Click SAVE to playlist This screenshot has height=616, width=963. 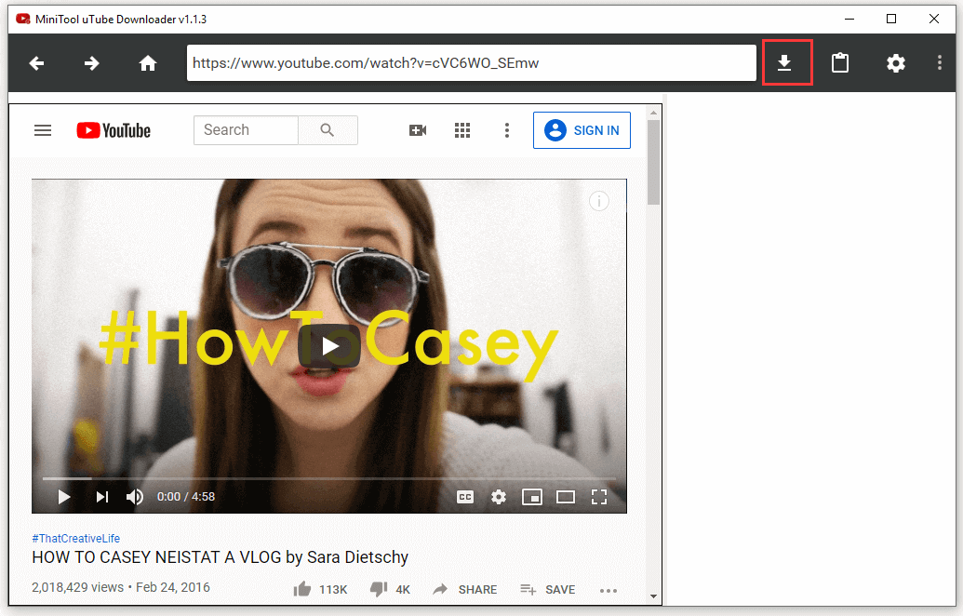tap(547, 589)
